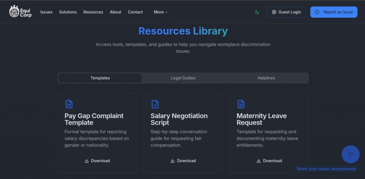The image size is (365, 179).
Task: Click the 'Formal template for reporting salary discrepancies' description
Action: point(97,139)
